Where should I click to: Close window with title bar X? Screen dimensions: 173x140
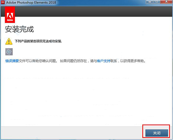(x=166, y=2)
